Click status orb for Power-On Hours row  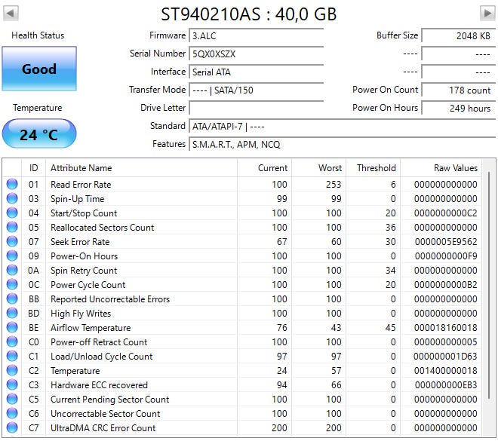point(12,256)
